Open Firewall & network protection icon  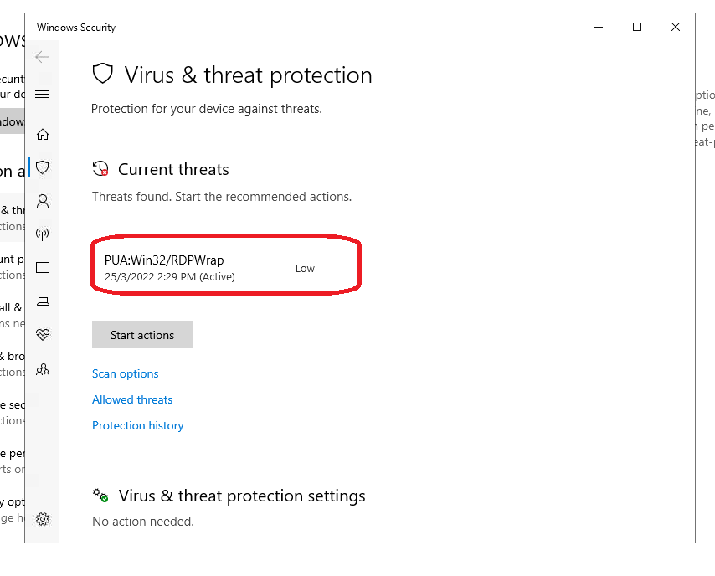click(x=43, y=234)
